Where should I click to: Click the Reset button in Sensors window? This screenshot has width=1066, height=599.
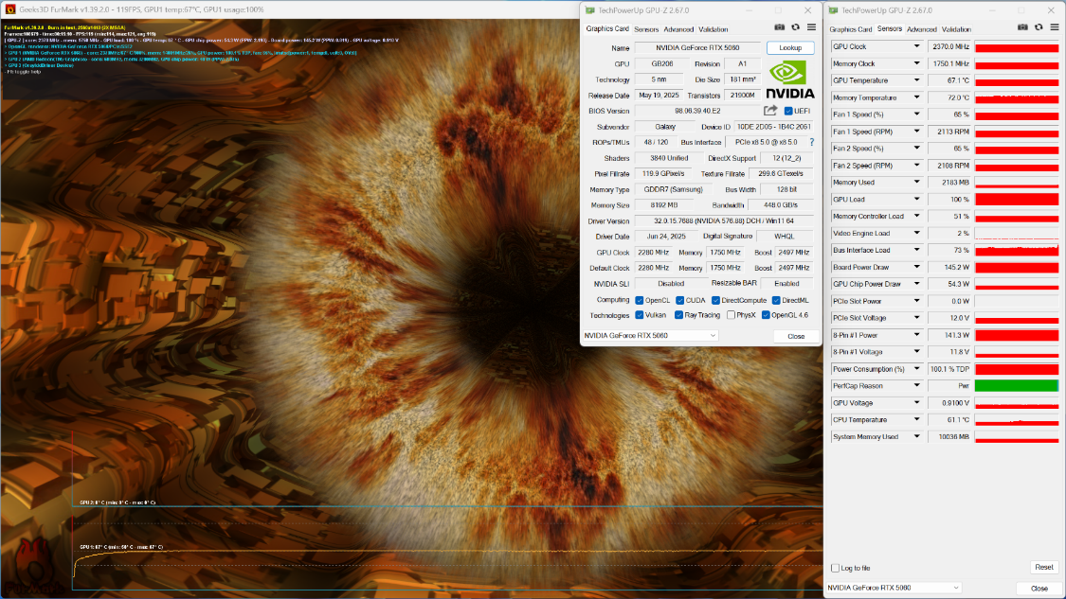tap(1043, 567)
